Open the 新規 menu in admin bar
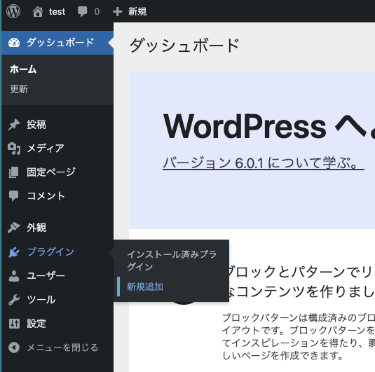The image size is (375, 372). 137,11
